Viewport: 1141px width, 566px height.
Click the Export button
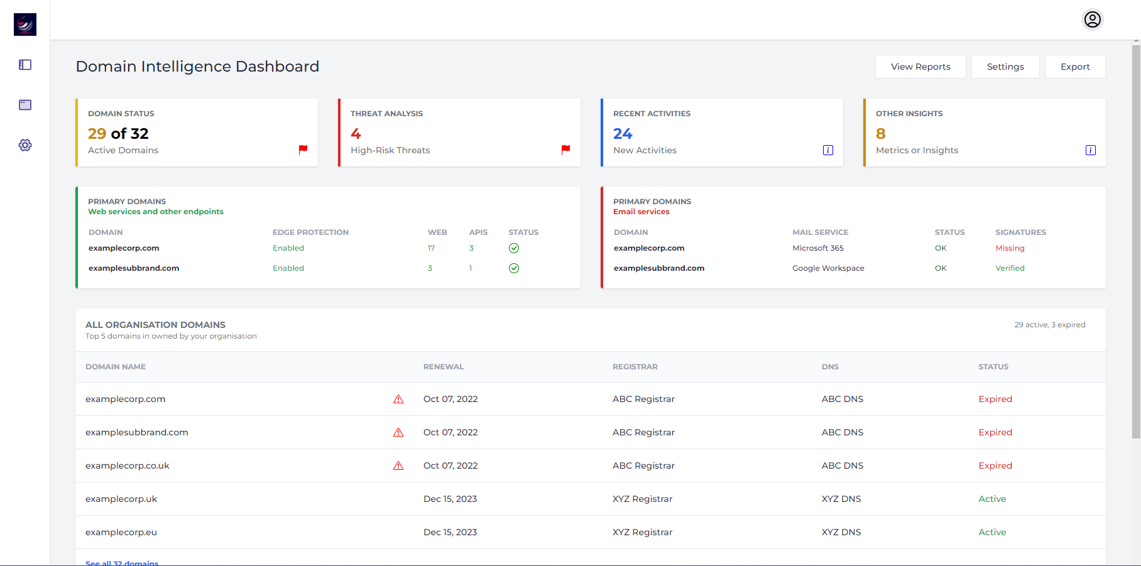(x=1074, y=66)
